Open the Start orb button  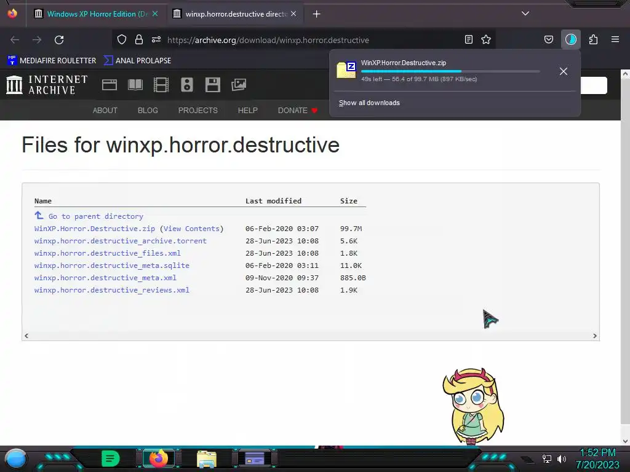coord(16,458)
